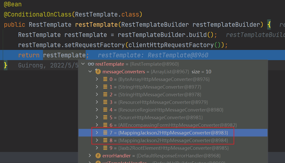Click the list element icon for index 2

pos(105,94)
